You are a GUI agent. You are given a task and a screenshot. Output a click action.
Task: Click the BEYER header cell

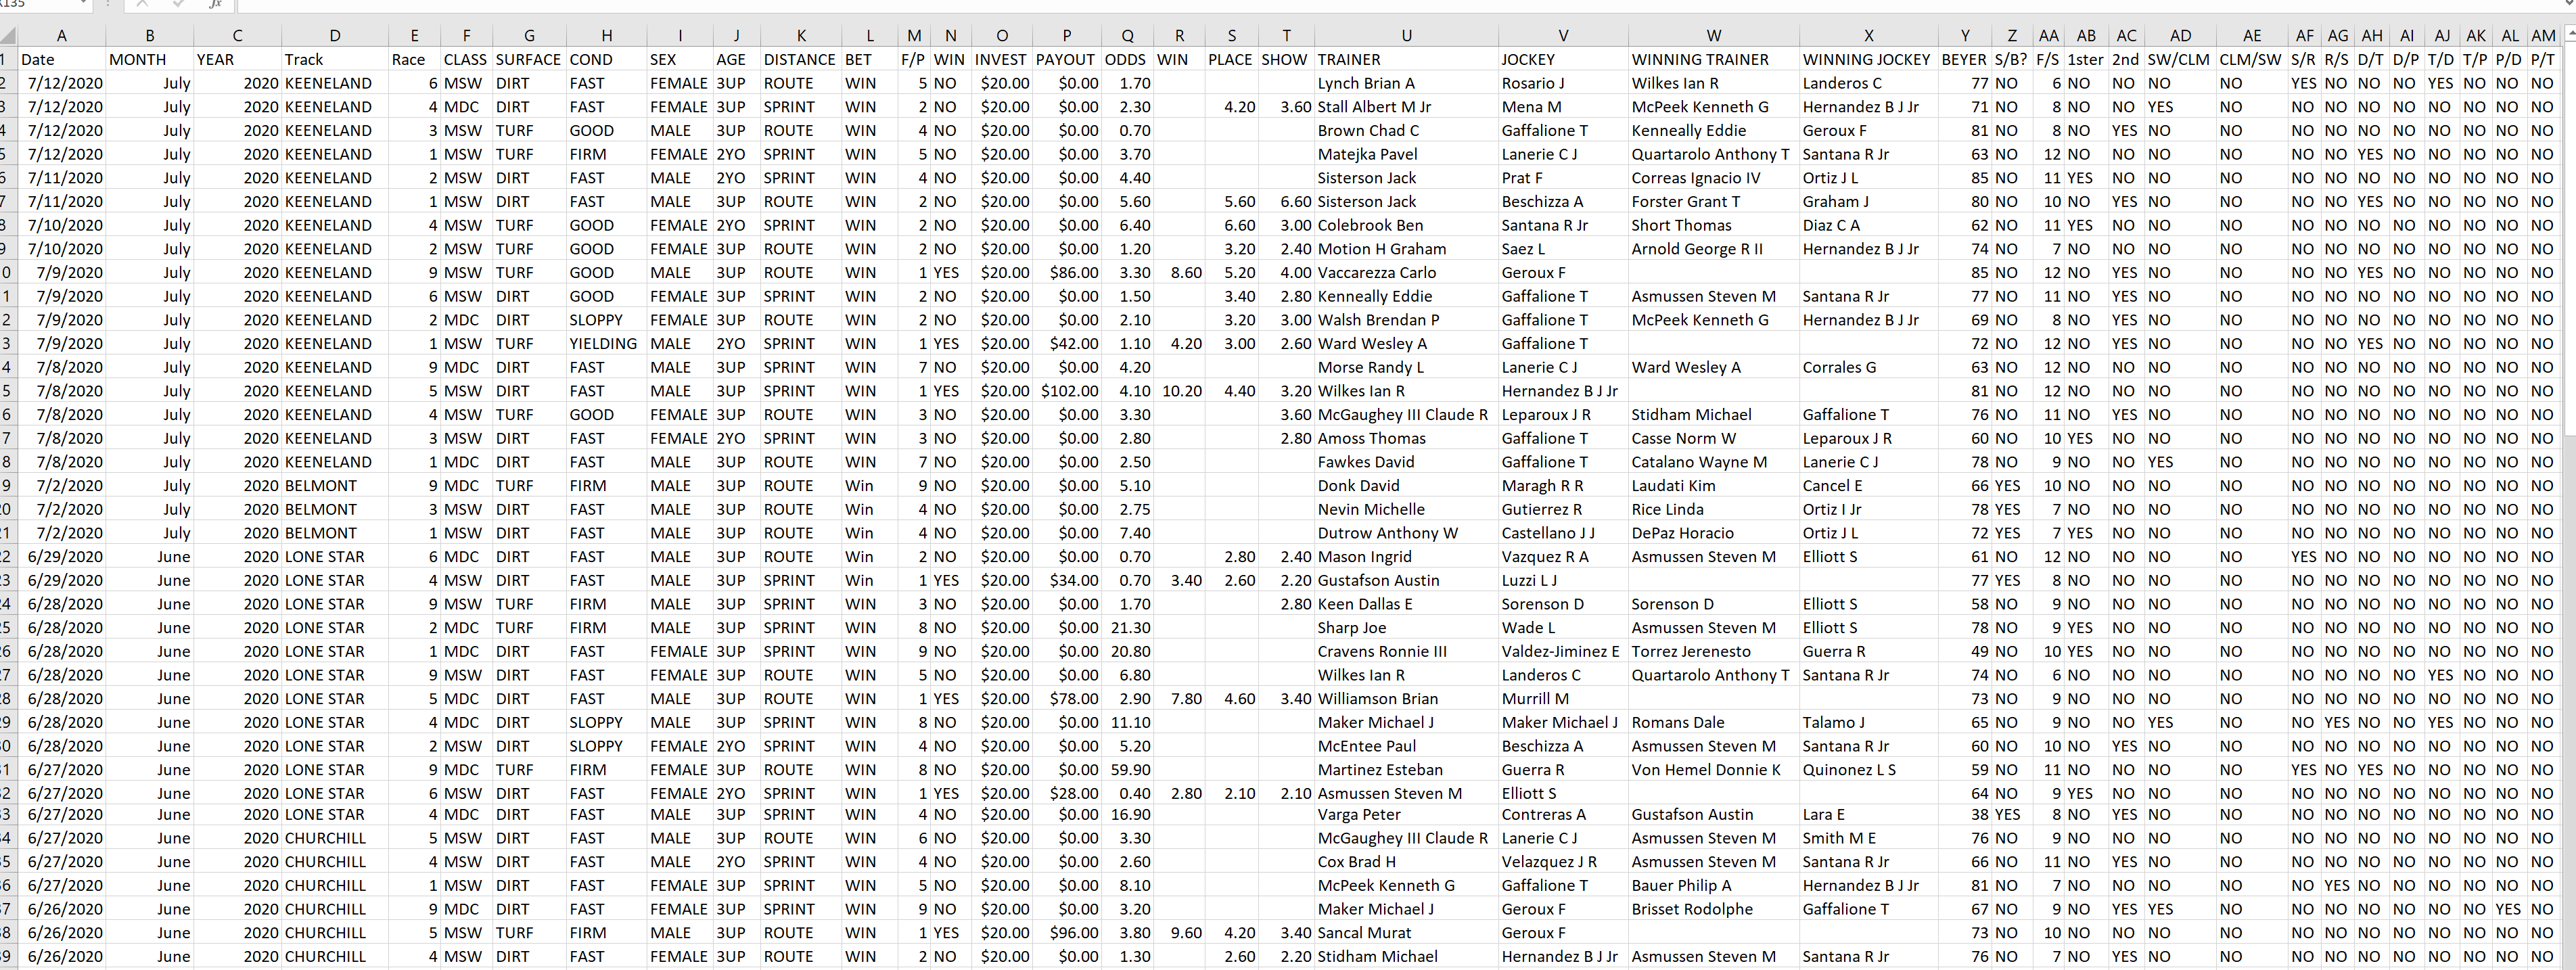tap(1963, 59)
